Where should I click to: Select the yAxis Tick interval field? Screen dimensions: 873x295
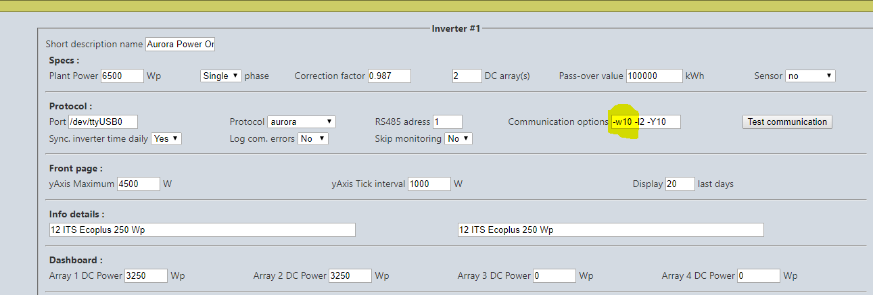coord(429,184)
